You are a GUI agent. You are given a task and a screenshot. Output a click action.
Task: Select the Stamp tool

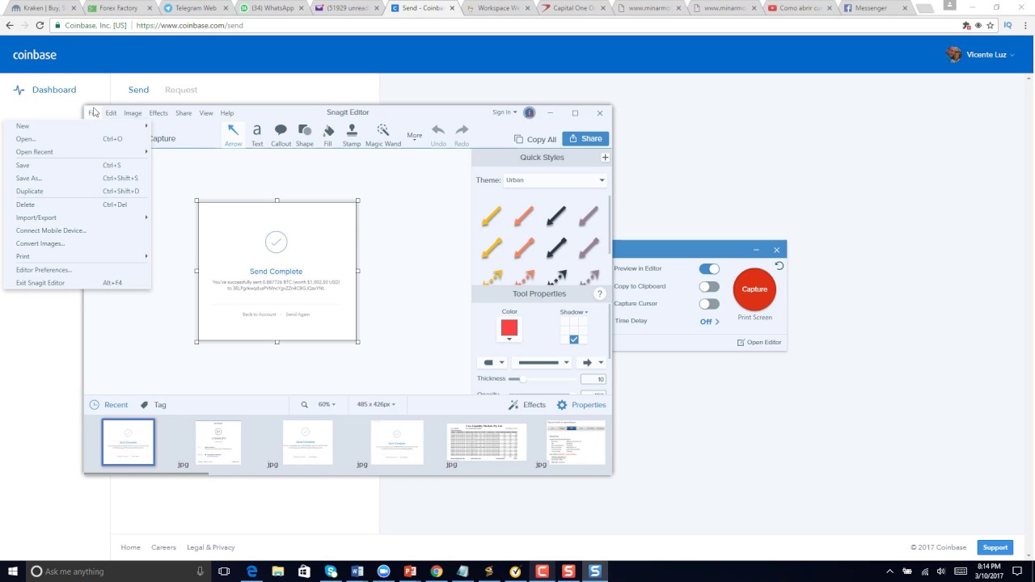pos(352,135)
